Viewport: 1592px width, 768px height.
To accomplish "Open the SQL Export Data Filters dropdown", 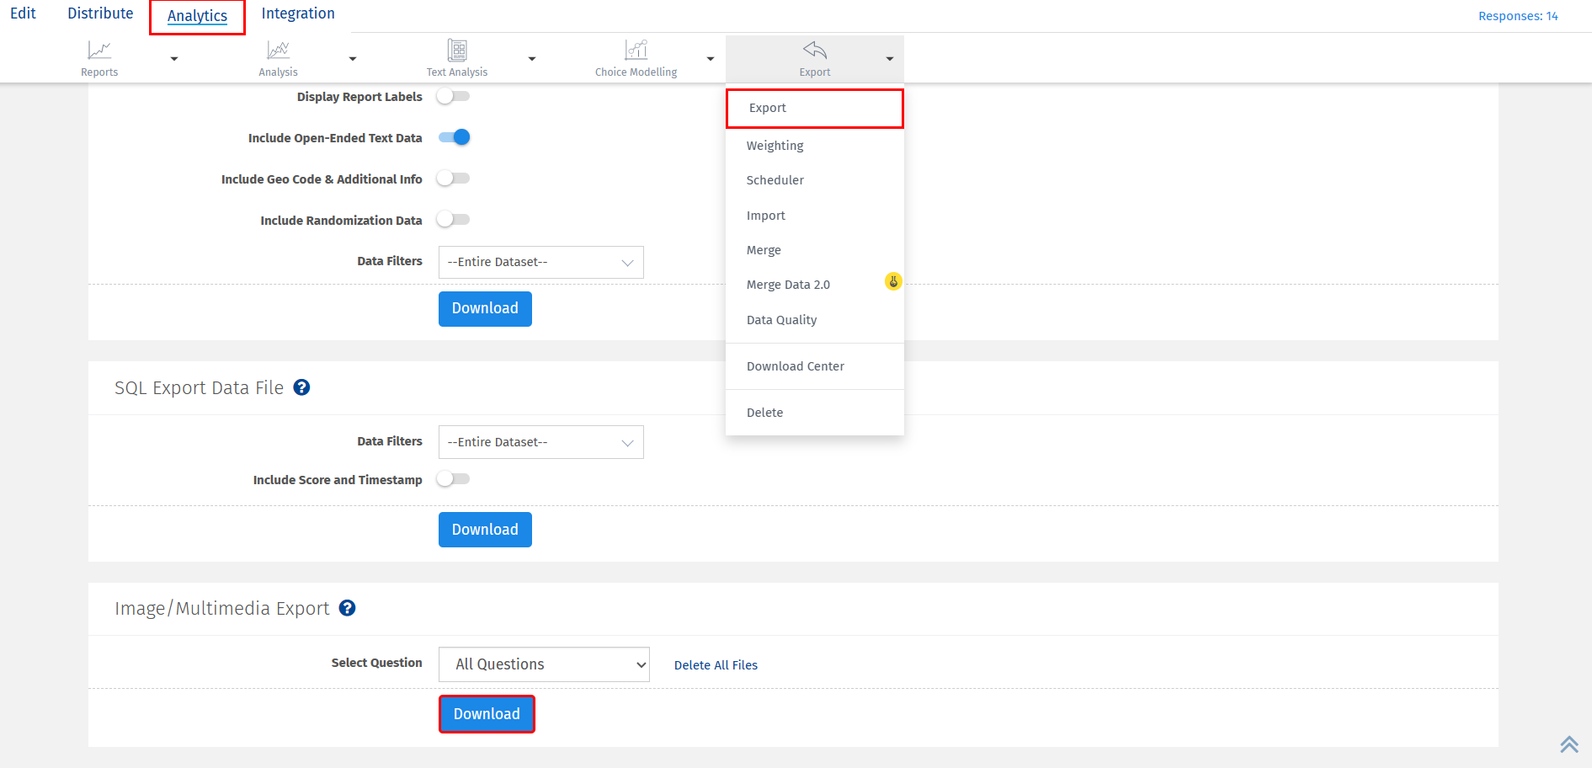I will pyautogui.click(x=540, y=442).
